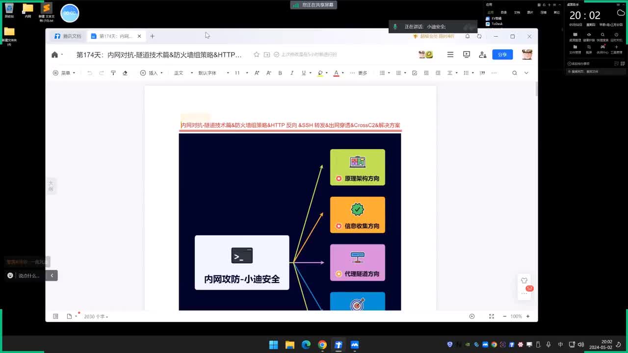The width and height of the screenshot is (628, 353).
Task: Switch to the 腾讯文档 home tab
Action: pos(68,36)
